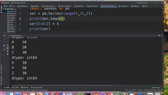168x95 pixels.
Task: Open df.py in project tree
Action: point(10,22)
